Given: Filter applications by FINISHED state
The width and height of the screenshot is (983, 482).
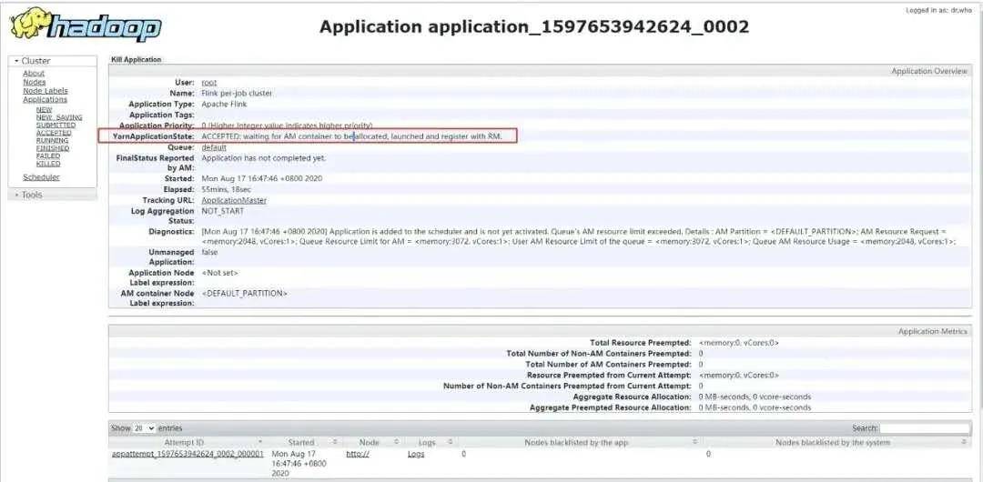Looking at the screenshot, I should click(x=53, y=148).
